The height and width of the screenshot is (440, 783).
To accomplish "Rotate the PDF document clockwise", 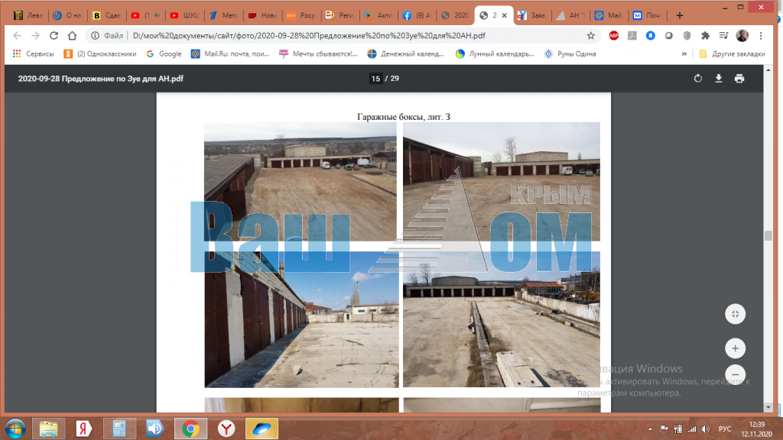I will tap(698, 79).
